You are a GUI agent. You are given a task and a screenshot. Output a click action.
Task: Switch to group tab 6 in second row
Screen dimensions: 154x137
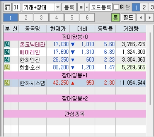87,17
